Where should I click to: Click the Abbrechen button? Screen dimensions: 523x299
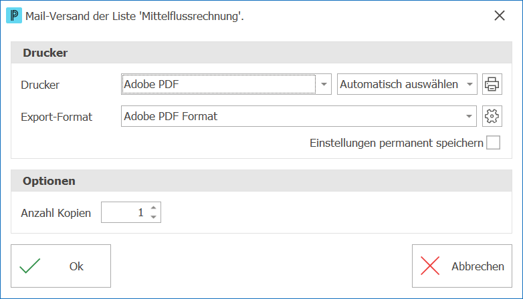click(x=462, y=266)
